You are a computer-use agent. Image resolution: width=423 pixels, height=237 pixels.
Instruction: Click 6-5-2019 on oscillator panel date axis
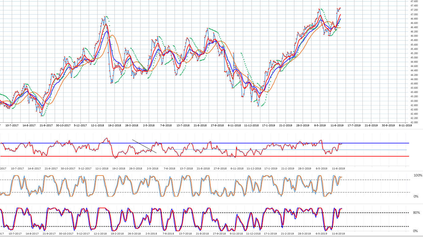321,168
